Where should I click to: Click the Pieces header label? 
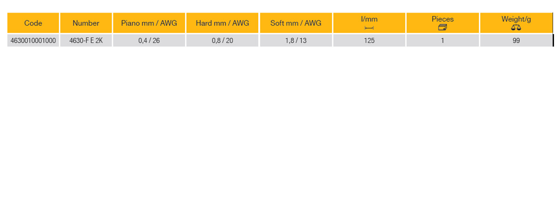coord(442,19)
